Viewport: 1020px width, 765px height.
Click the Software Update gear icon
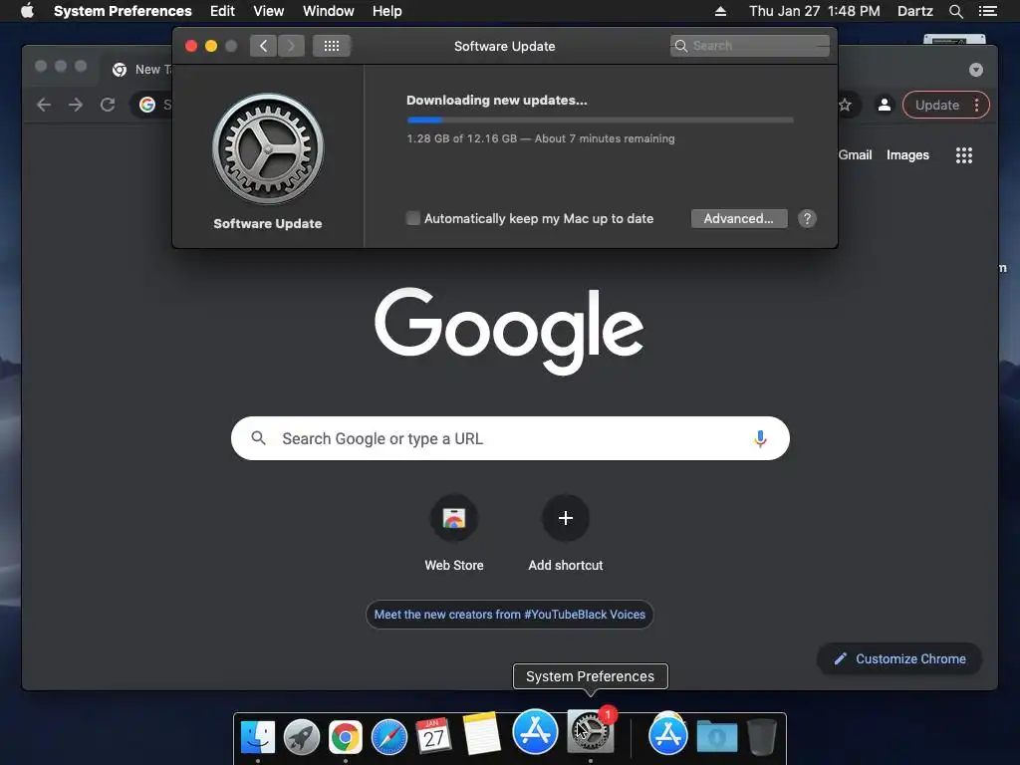click(267, 148)
